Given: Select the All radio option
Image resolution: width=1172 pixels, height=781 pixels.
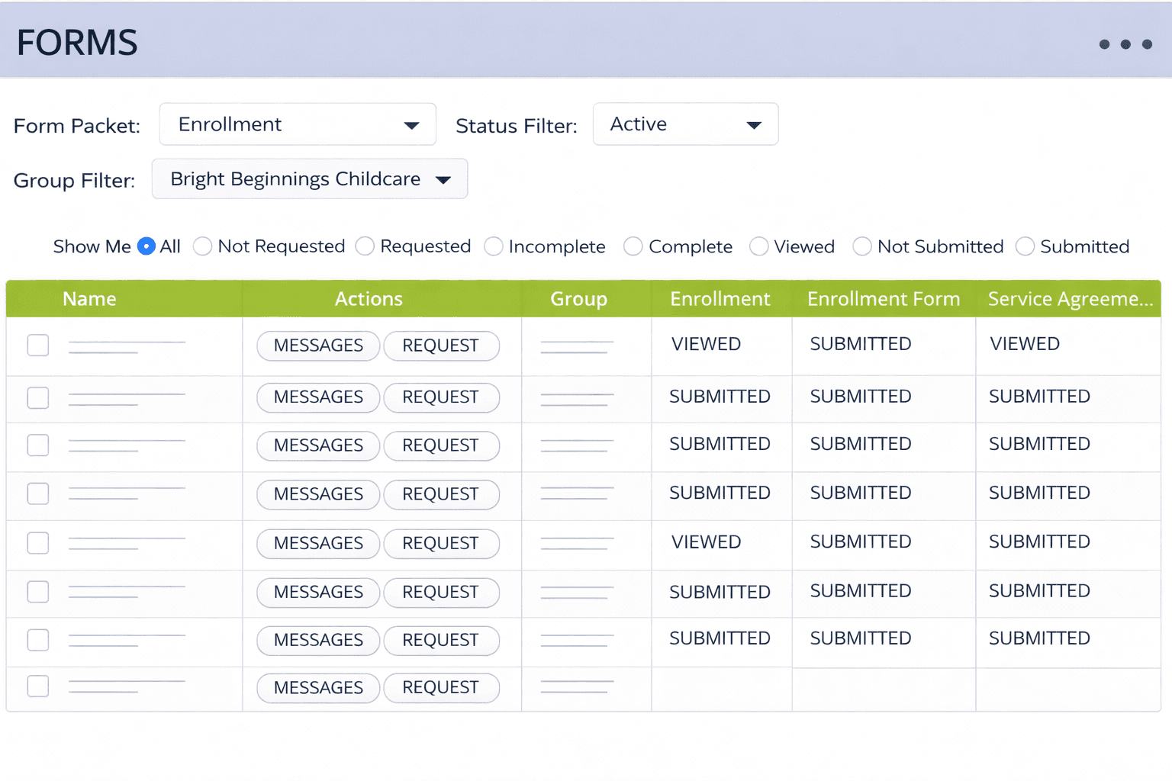Looking at the screenshot, I should (146, 246).
